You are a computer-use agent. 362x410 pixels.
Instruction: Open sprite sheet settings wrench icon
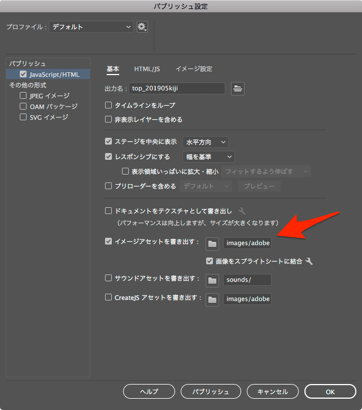point(309,261)
